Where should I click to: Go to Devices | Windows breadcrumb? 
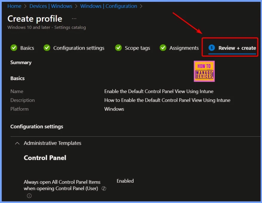[51, 6]
